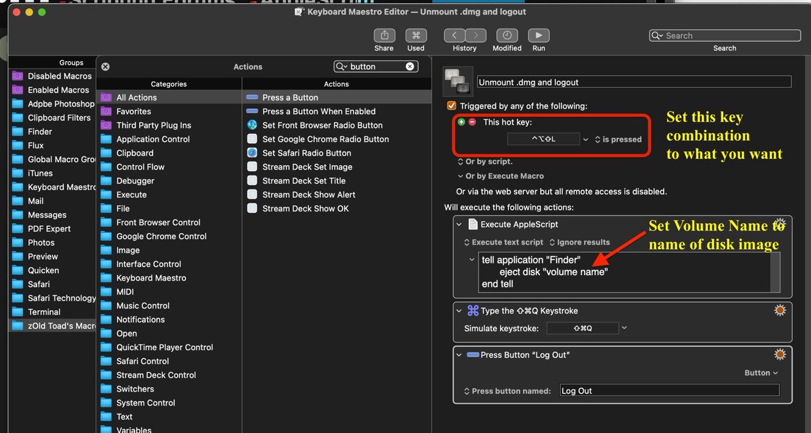Go back in History
Image resolution: width=811 pixels, height=433 pixels.
(454, 35)
